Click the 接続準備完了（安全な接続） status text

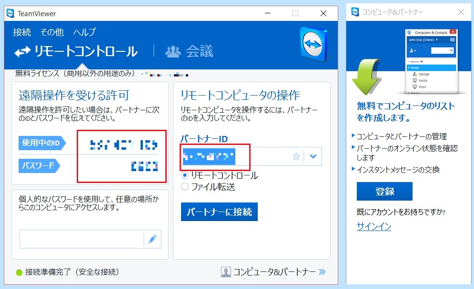72,272
